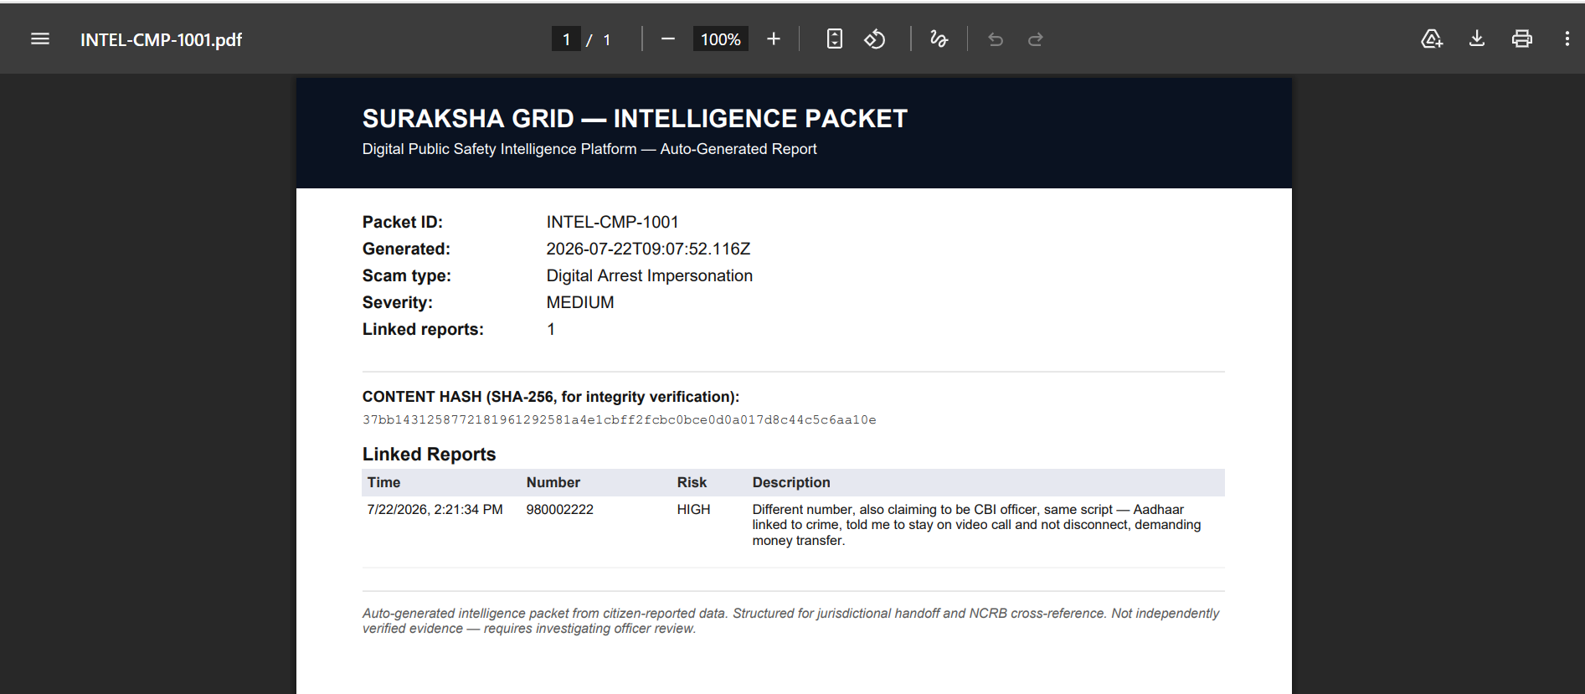1585x694 pixels.
Task: Print the document
Action: [x=1522, y=39]
